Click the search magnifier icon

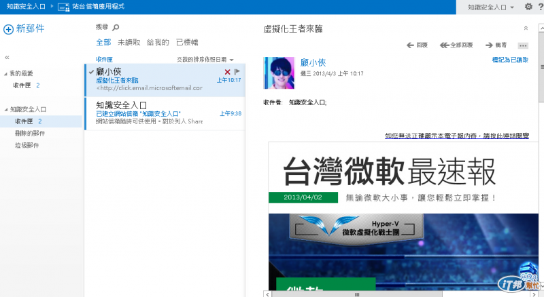click(116, 27)
